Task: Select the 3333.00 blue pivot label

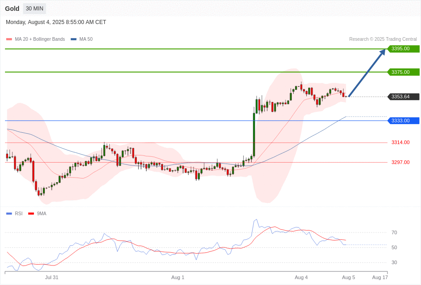Action: click(403, 121)
